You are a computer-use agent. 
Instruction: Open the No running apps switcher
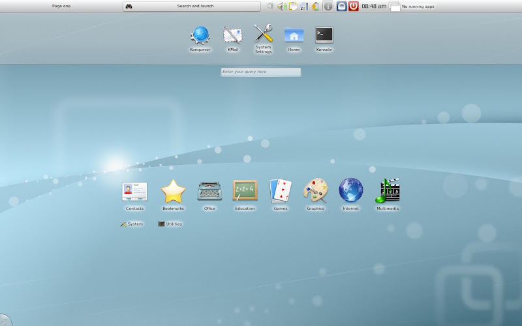coord(412,7)
